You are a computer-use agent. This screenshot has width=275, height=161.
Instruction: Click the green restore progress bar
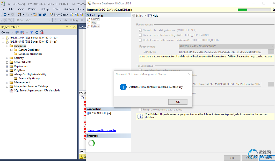[x=254, y=10]
